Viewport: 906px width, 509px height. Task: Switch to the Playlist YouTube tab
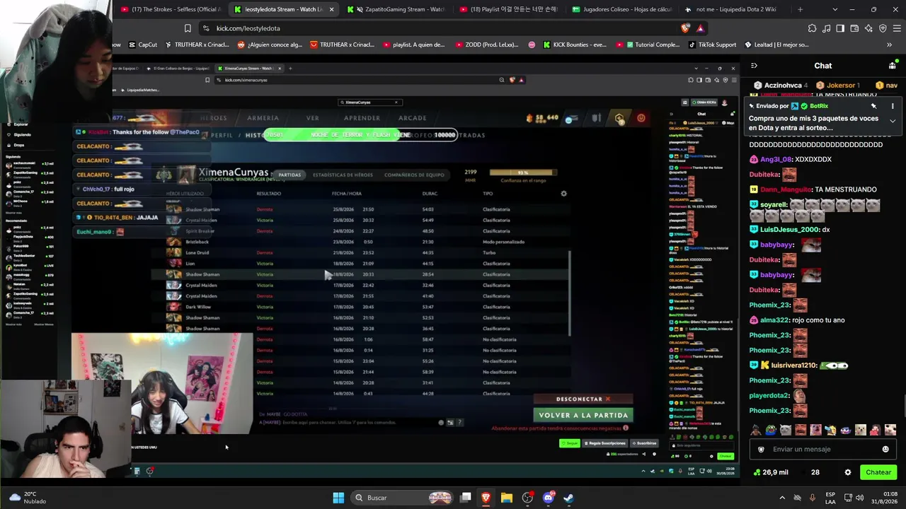pos(510,9)
